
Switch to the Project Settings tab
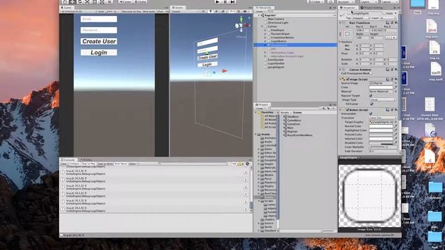point(372,8)
